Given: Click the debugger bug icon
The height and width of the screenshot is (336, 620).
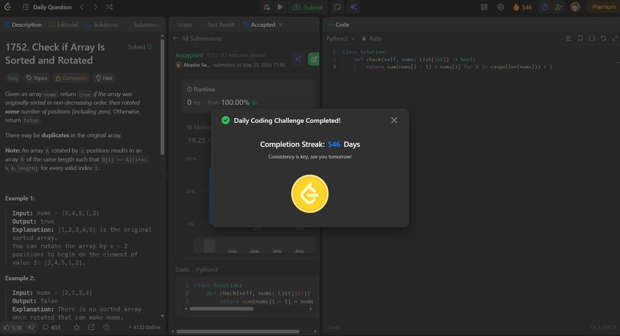Looking at the screenshot, I should 267,7.
